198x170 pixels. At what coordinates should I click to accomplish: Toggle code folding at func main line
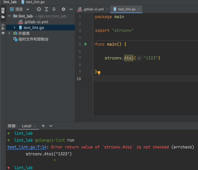click(x=93, y=44)
